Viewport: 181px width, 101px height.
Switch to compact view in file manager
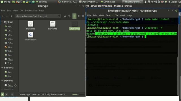pyautogui.click(x=83, y=16)
